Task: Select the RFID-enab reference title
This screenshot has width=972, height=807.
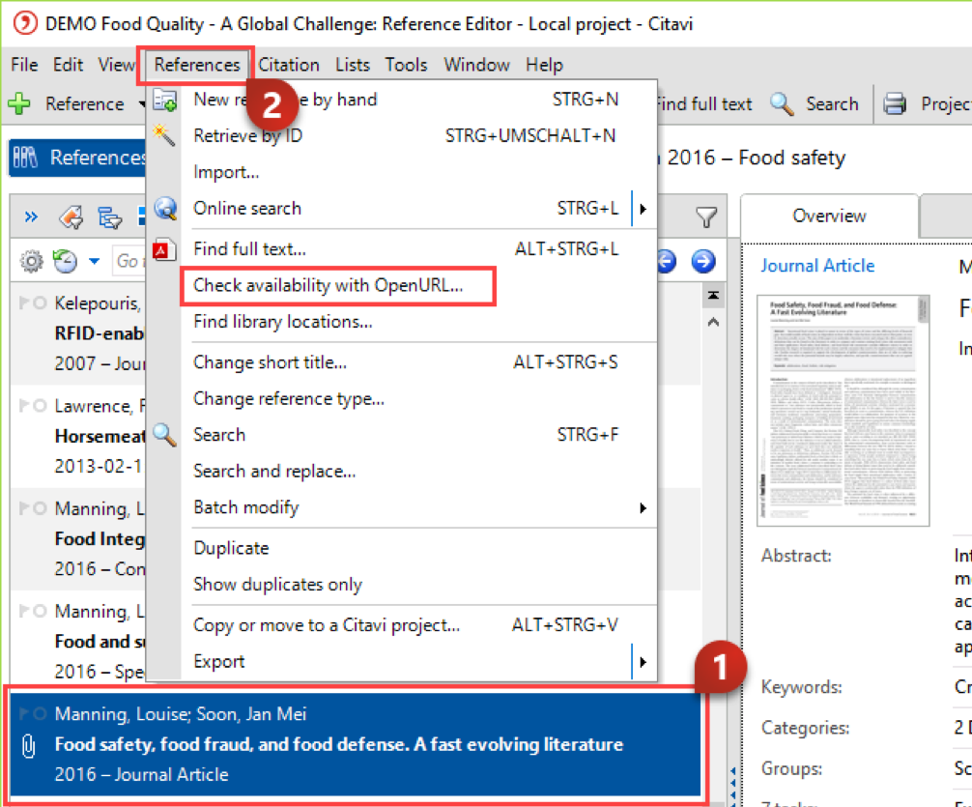Action: pyautogui.click(x=100, y=333)
